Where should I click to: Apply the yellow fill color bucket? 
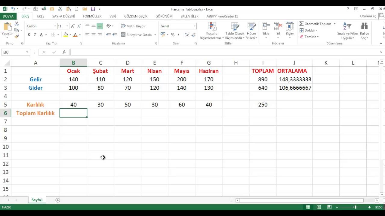[66, 35]
